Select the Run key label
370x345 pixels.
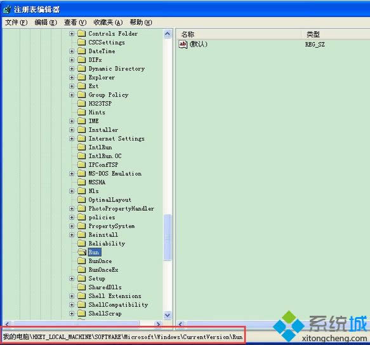94,252
